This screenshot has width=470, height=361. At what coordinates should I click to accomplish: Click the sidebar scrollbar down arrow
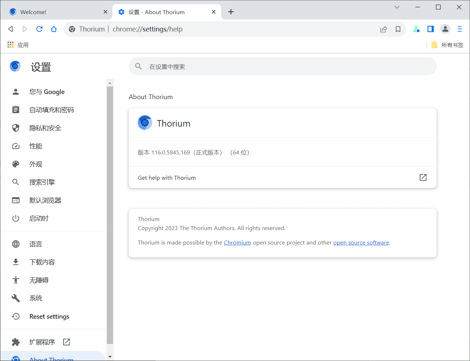110,357
